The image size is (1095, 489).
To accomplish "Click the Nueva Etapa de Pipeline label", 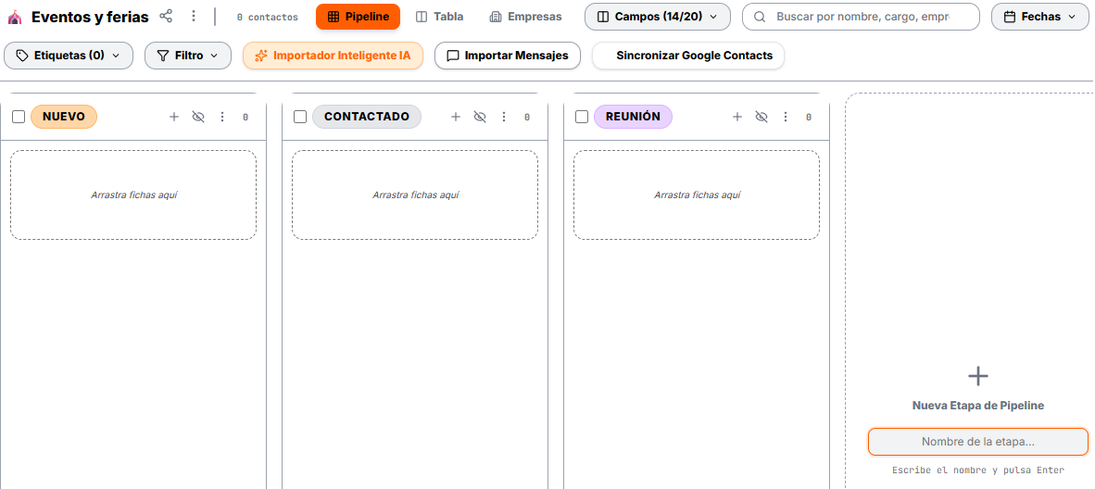I will (977, 405).
